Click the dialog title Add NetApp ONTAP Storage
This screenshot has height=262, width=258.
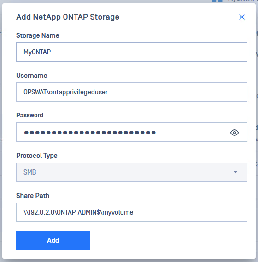pos(68,17)
